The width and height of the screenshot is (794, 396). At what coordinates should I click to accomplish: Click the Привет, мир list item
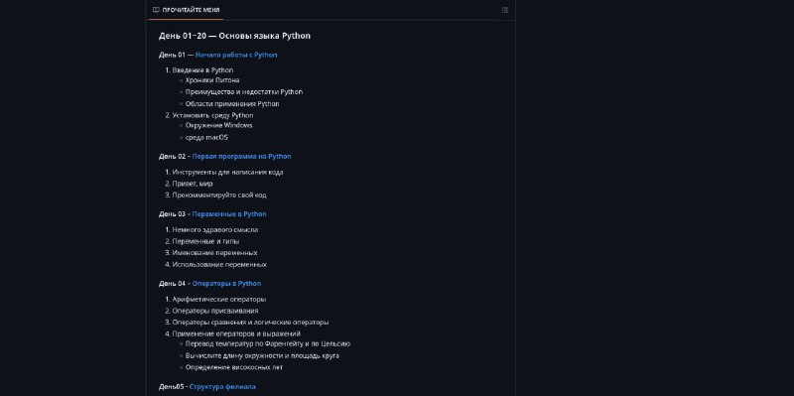193,184
